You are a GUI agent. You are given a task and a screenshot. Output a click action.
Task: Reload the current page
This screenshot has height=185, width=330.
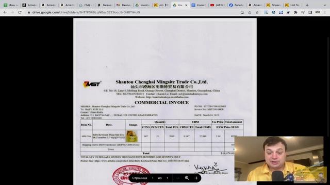[20, 12]
